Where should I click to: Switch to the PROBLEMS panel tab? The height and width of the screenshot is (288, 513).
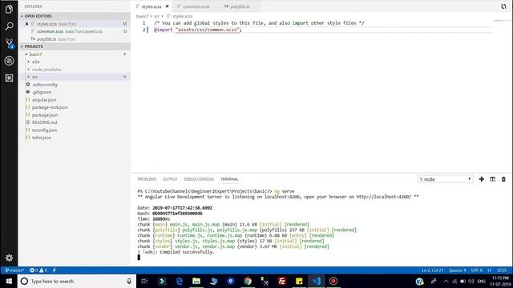(147, 179)
